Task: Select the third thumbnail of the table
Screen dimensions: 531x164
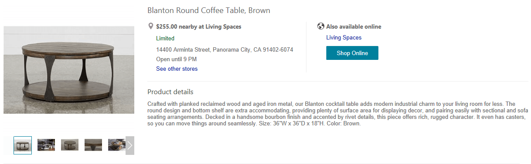Action: point(70,145)
